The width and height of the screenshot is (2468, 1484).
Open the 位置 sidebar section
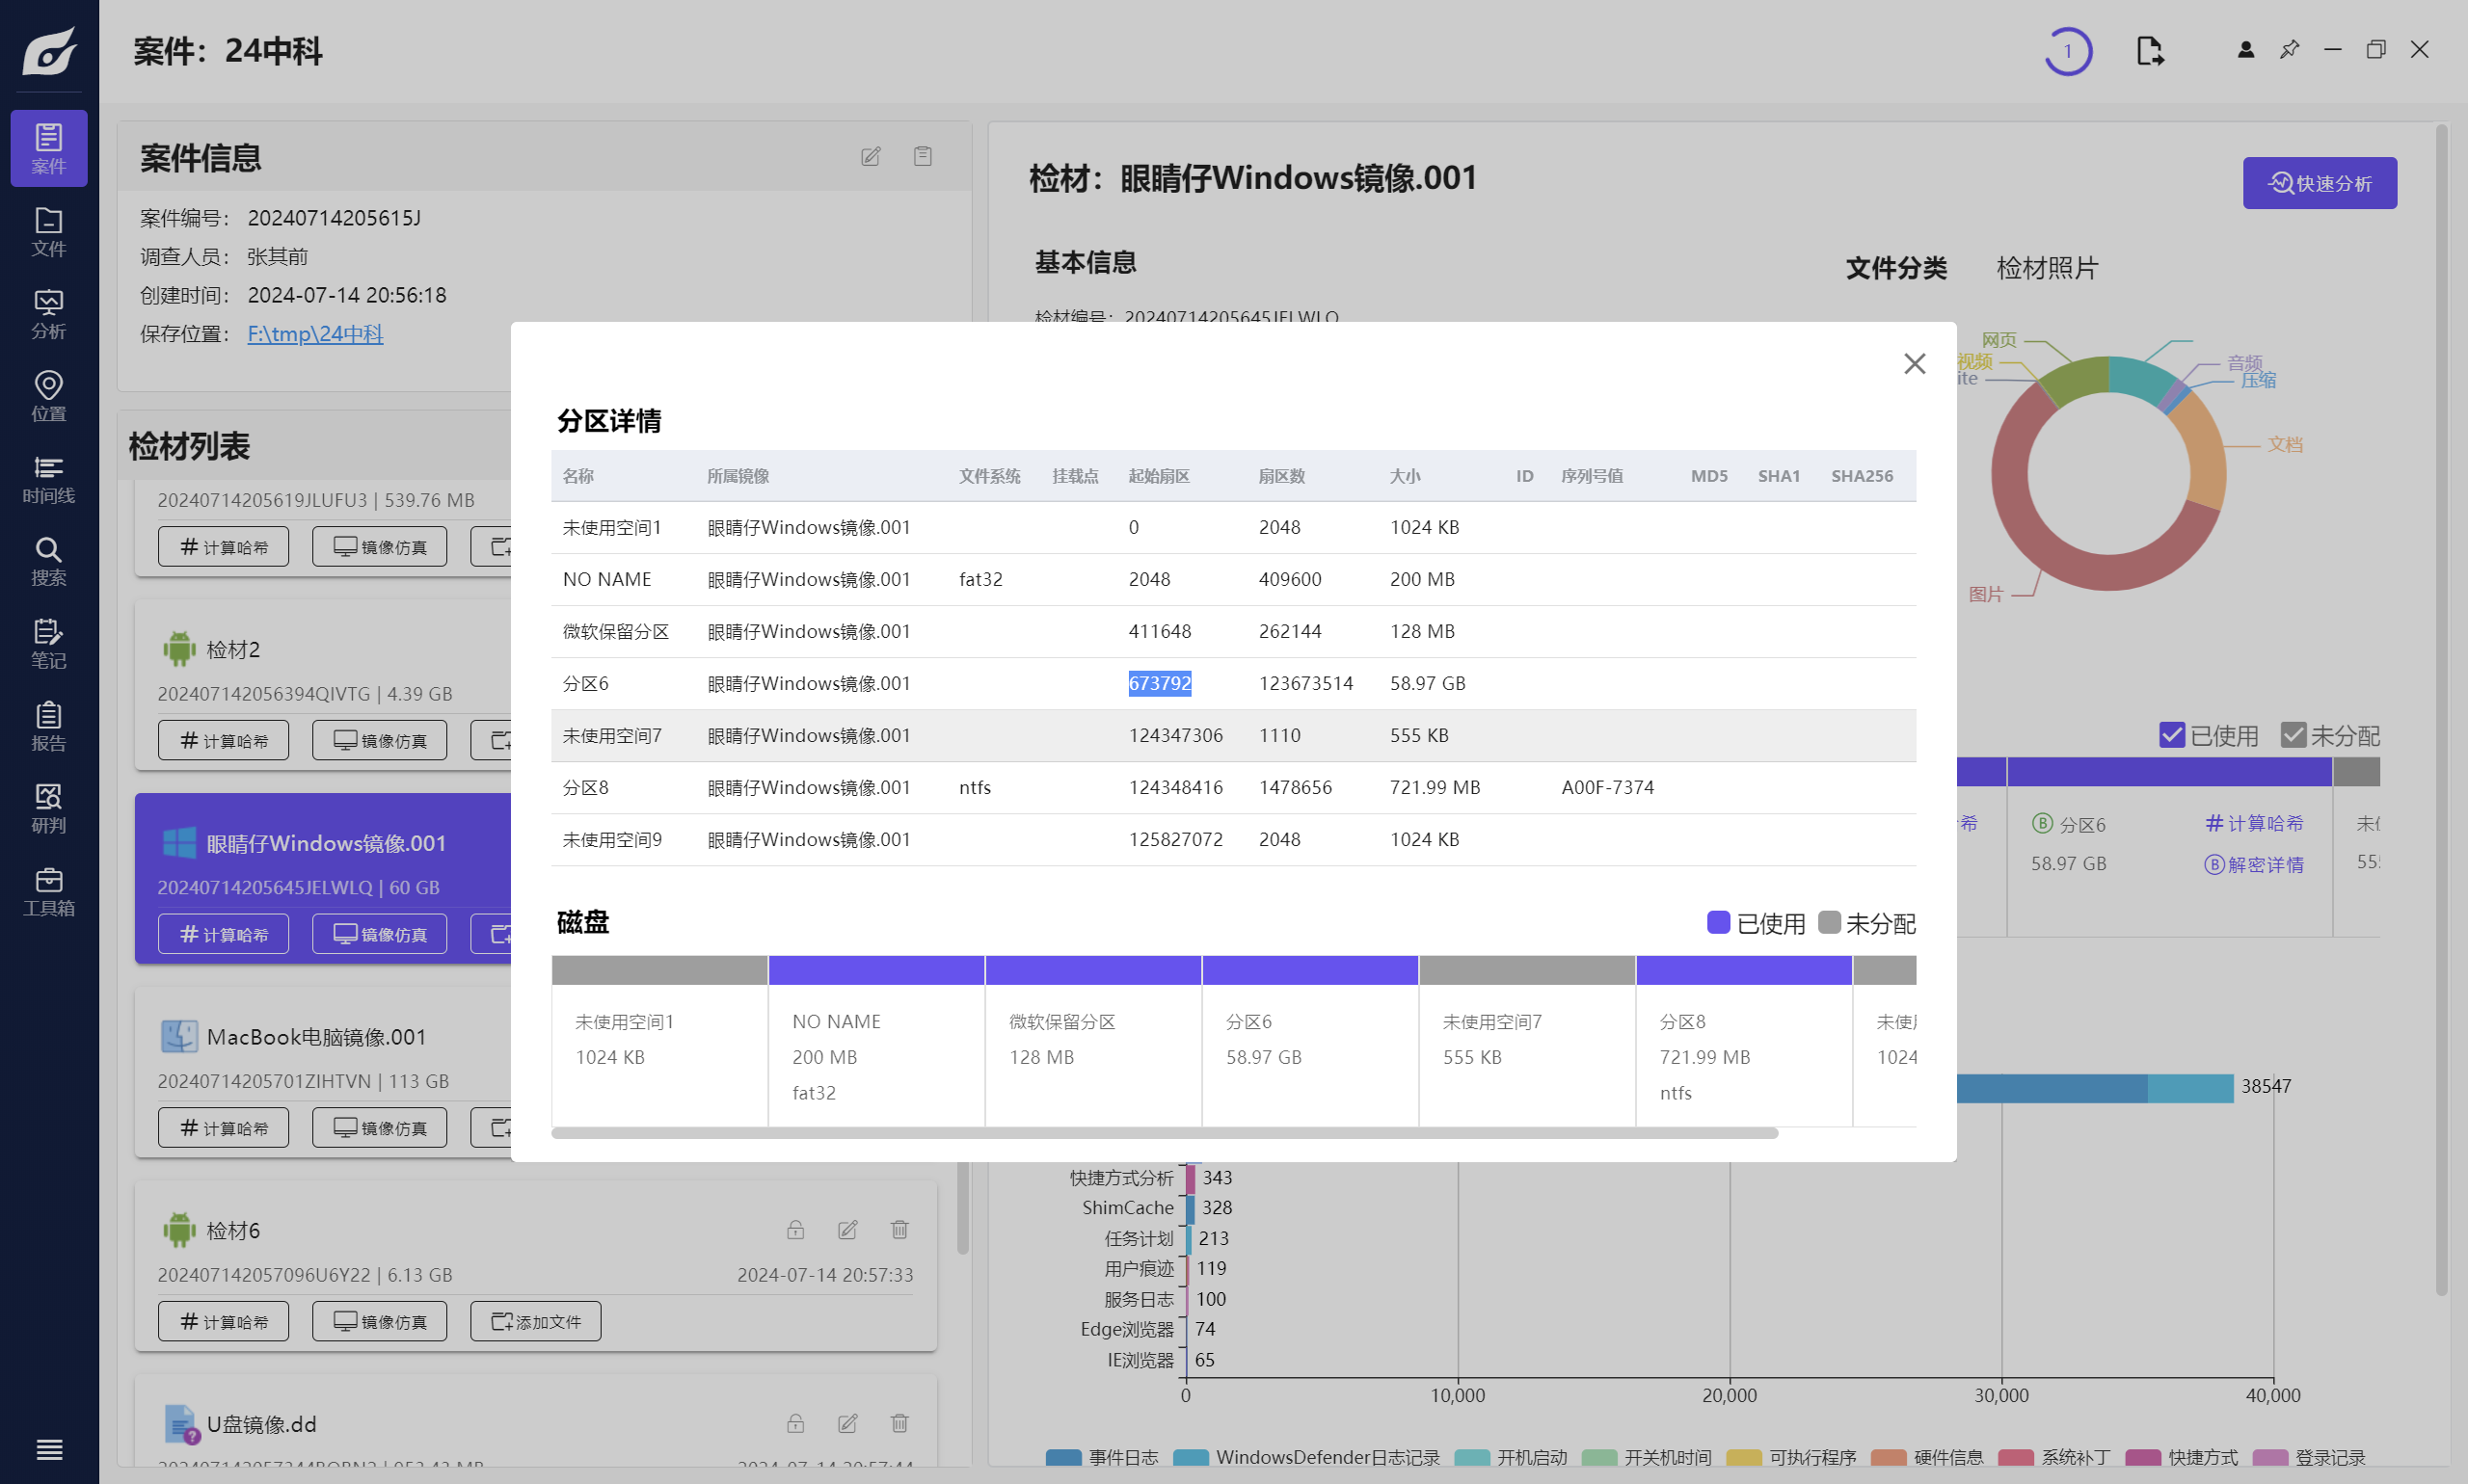tap(49, 396)
